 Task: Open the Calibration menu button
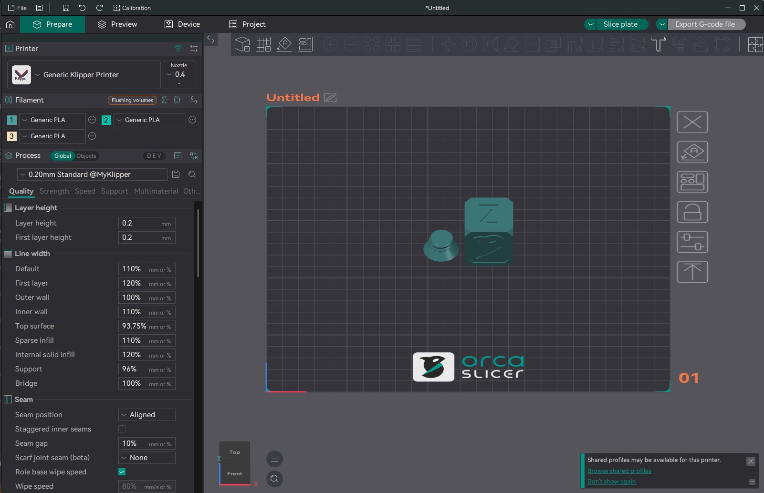(132, 8)
